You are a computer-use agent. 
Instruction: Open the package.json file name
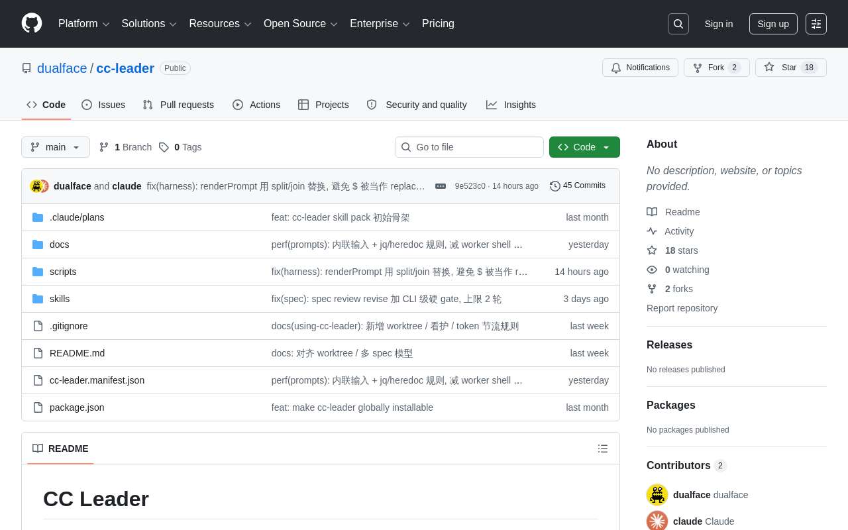pos(77,407)
